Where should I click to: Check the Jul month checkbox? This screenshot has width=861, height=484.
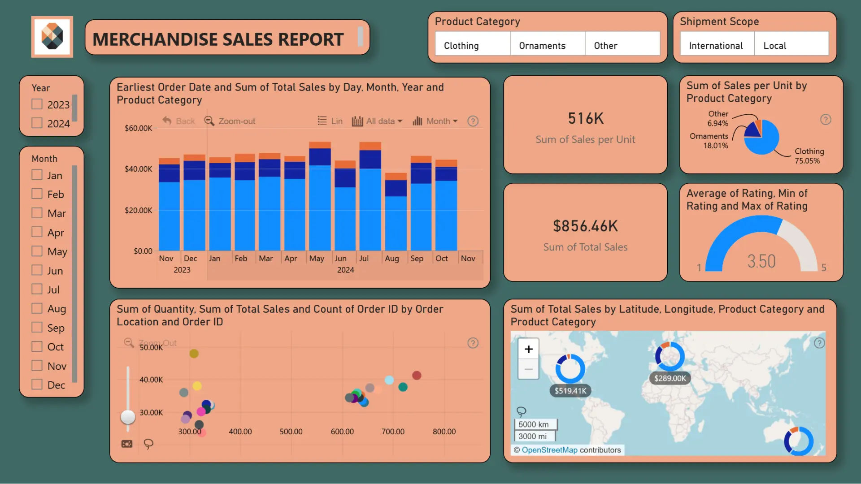click(x=37, y=289)
